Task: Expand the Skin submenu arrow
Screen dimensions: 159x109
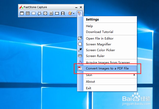Action: pos(134,75)
